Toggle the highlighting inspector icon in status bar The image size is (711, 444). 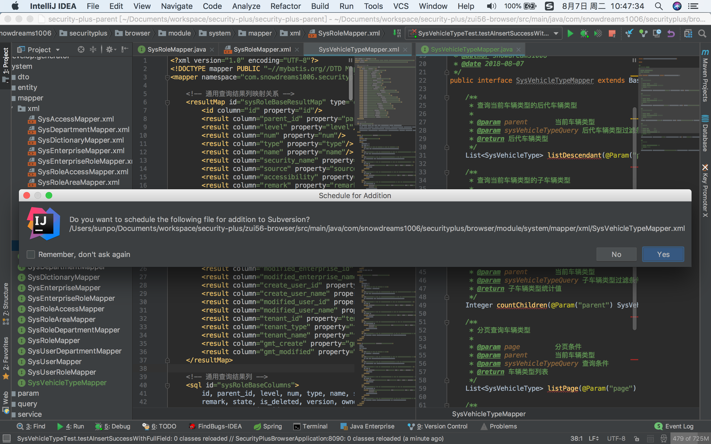point(664,438)
